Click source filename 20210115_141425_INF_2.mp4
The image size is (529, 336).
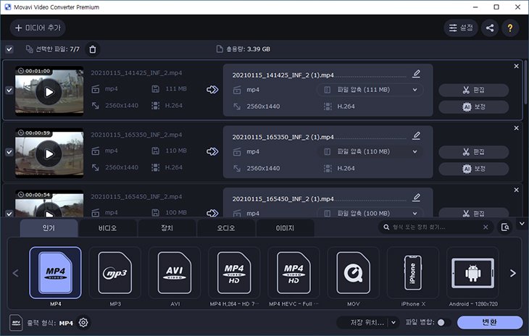[136, 73]
